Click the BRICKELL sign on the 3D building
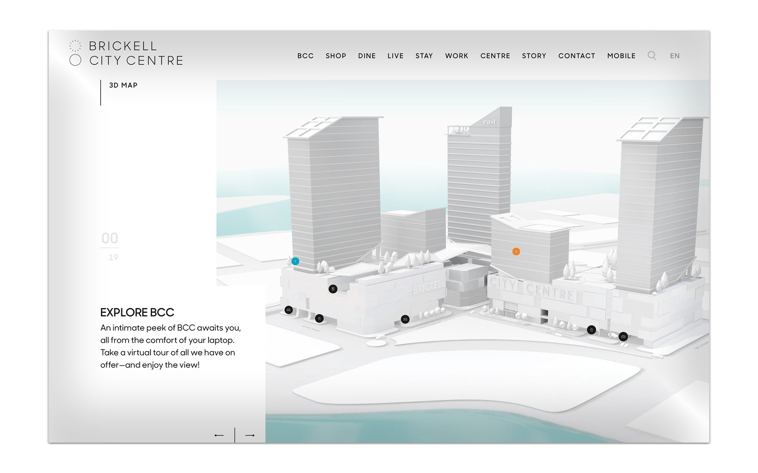 [429, 287]
